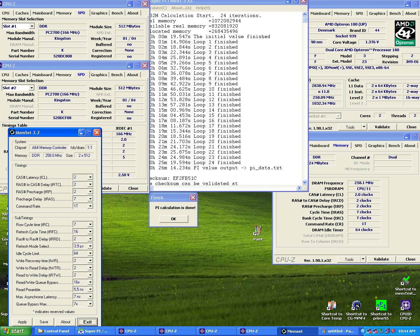The width and height of the screenshot is (420, 336).
Task: Open the Mainboard tab in Slot #2 CPU-Z window
Action: (x=42, y=75)
